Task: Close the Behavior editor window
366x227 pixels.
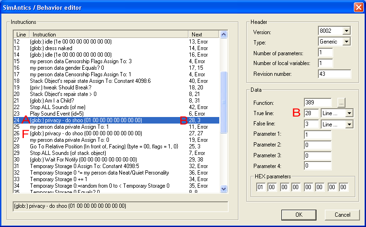Action: [359, 7]
